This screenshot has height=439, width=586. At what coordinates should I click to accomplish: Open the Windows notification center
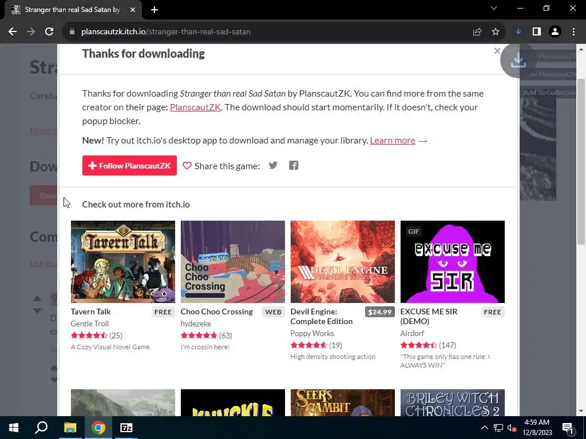tap(568, 428)
